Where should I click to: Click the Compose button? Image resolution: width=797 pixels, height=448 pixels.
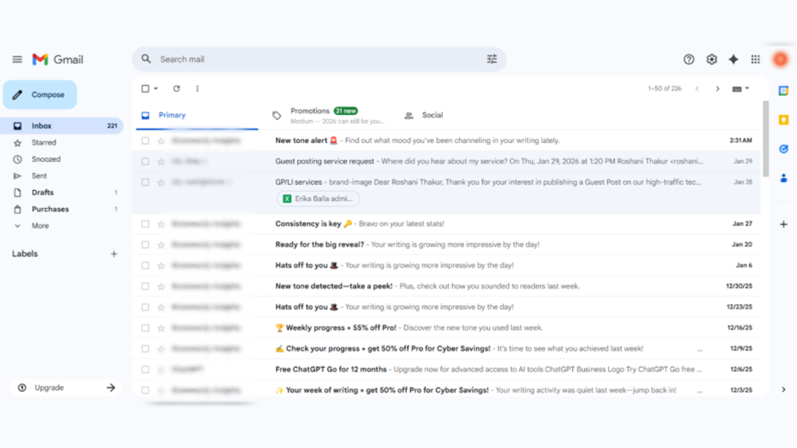click(x=40, y=95)
